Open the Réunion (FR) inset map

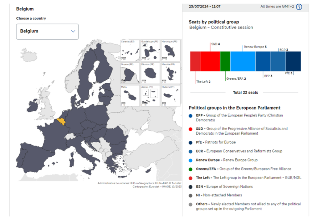(150, 73)
